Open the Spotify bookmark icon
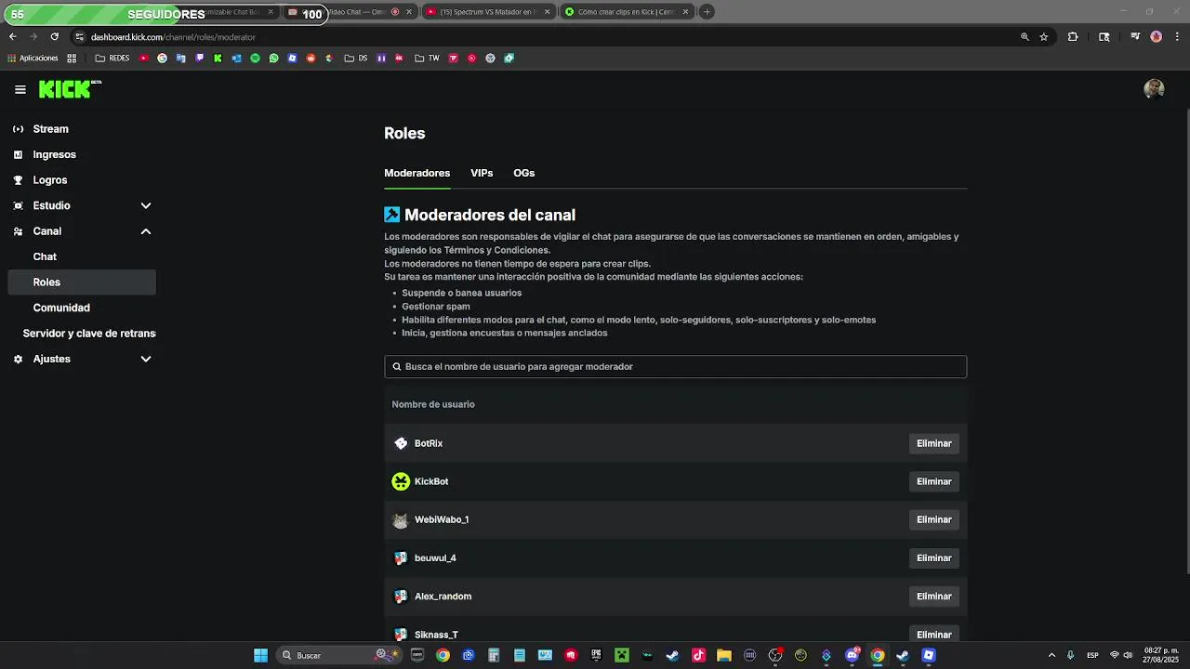Screen dimensions: 1190x669 tap(255, 59)
